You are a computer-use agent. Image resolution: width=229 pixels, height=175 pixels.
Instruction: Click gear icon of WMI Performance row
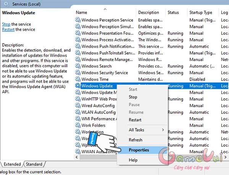(x=78, y=118)
